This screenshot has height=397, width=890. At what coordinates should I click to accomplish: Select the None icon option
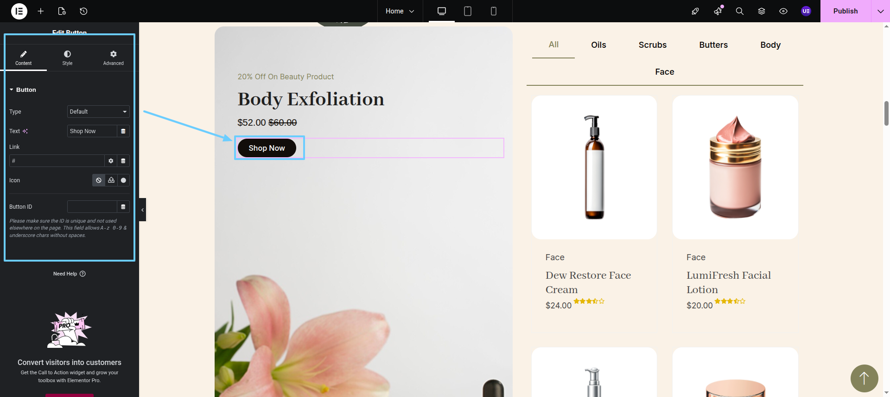(99, 180)
